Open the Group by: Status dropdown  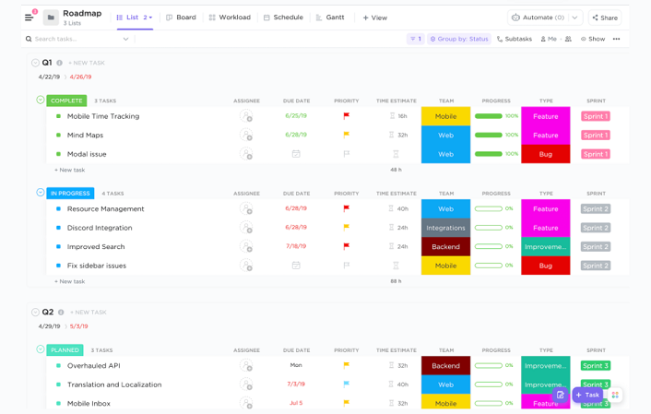tap(459, 39)
